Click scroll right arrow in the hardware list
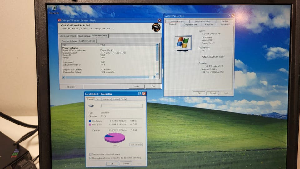The image size is (300, 169). pos(154,77)
